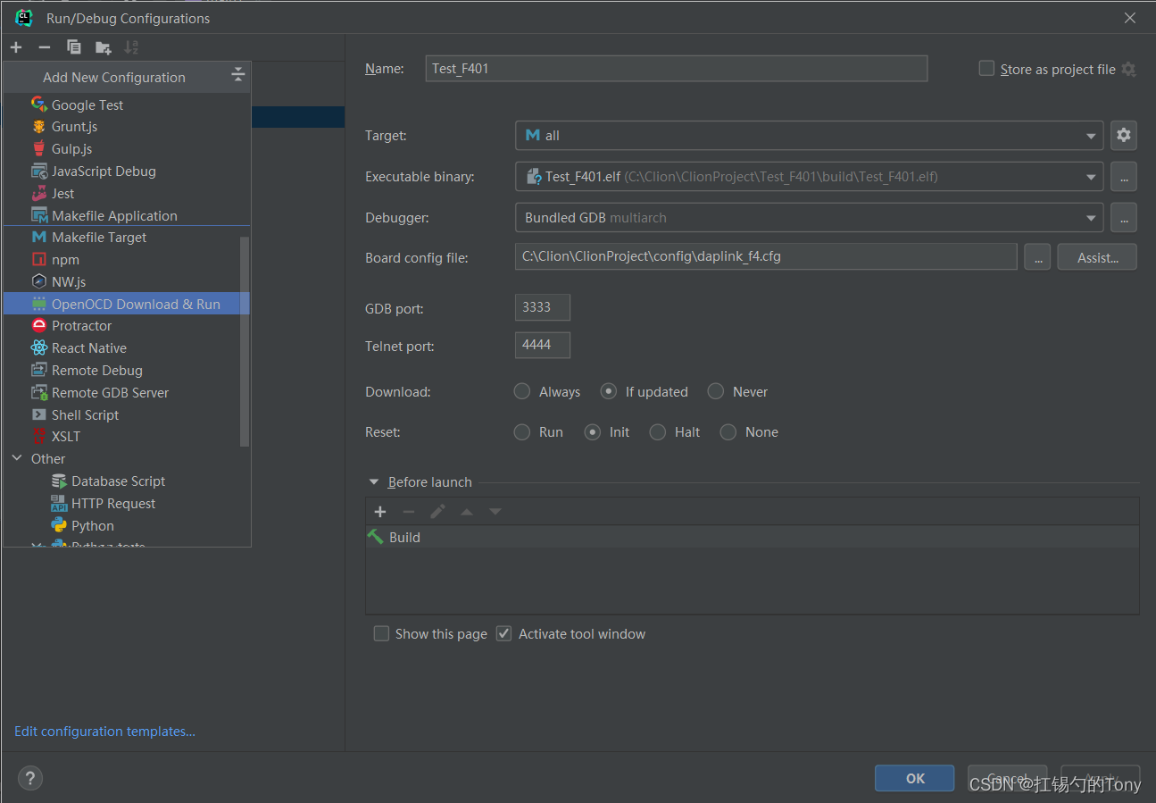The height and width of the screenshot is (803, 1156).
Task: Enable the Store as project file checkbox
Action: (x=986, y=69)
